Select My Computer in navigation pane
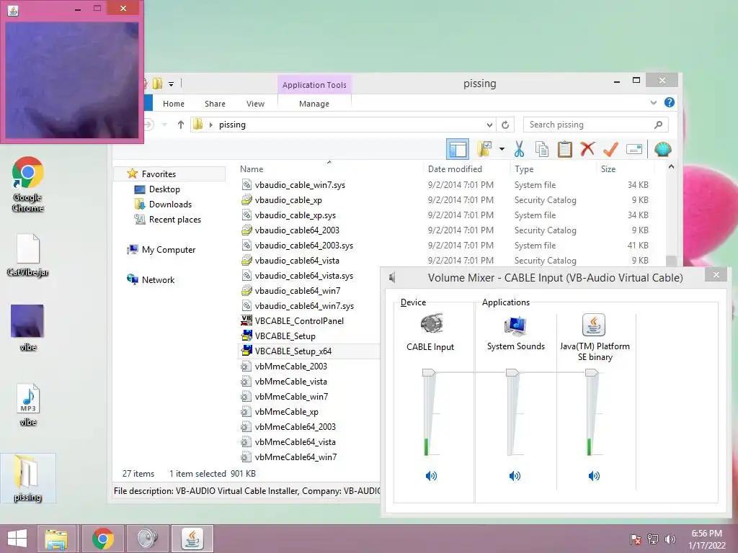Screen dimensions: 738x553 169,250
